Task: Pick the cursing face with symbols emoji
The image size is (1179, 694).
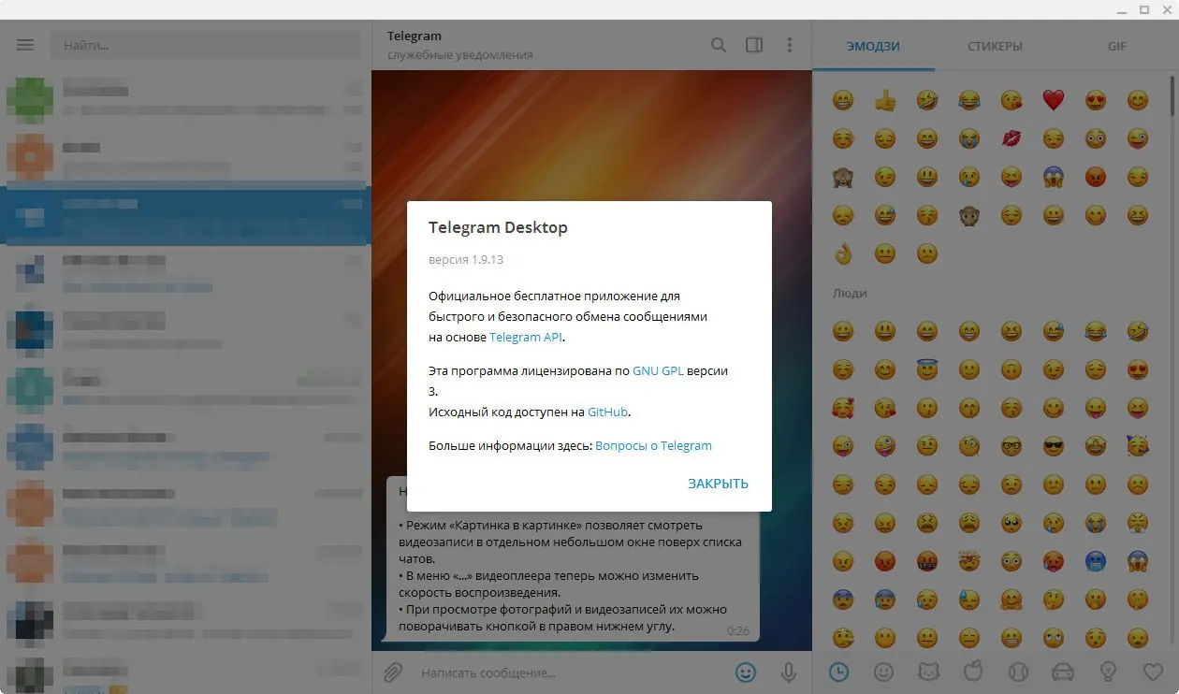Action: tap(927, 560)
